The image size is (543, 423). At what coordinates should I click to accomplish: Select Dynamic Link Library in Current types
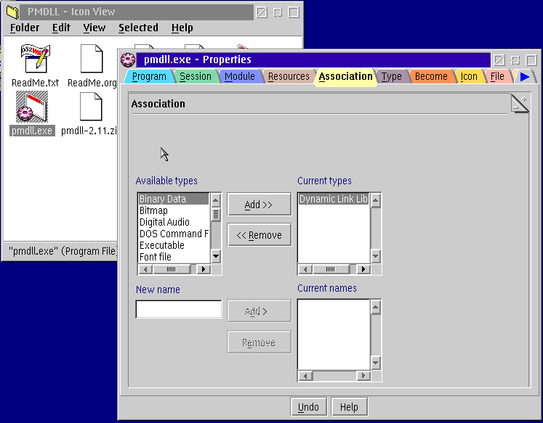click(333, 199)
